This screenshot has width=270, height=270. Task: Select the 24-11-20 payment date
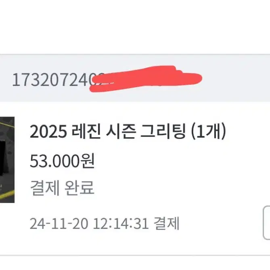pos(59,224)
